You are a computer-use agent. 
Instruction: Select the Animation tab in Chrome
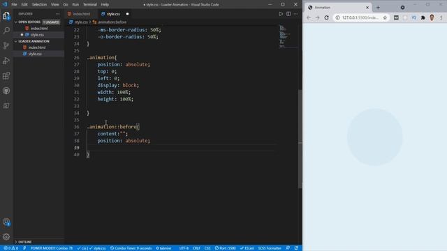(x=338, y=8)
